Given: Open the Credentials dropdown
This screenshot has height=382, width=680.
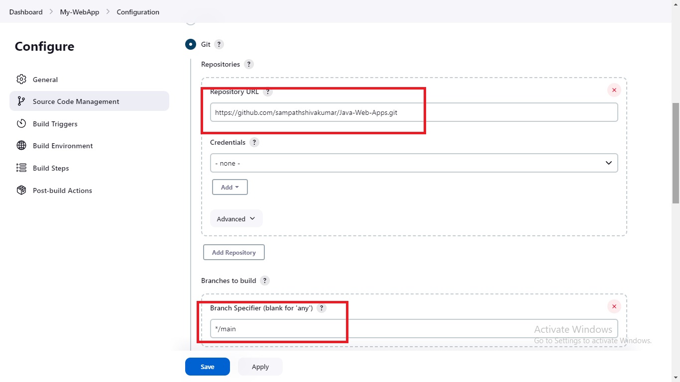Looking at the screenshot, I should coord(414,163).
